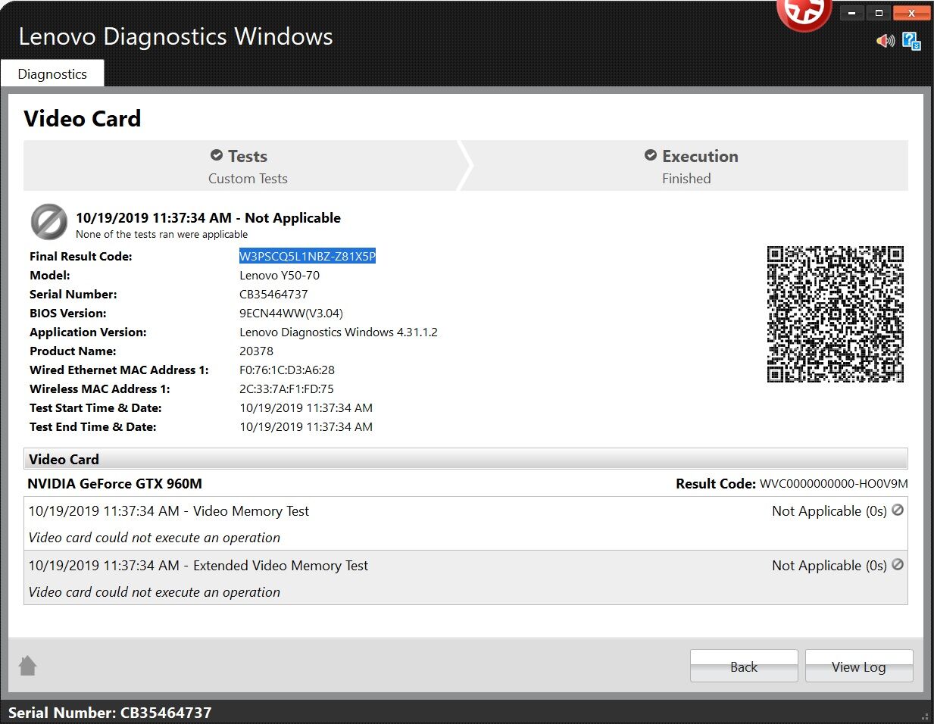Open the help icon in header
This screenshot has height=724, width=934.
click(911, 41)
